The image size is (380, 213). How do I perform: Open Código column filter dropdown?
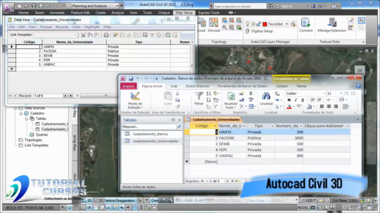coord(215,126)
